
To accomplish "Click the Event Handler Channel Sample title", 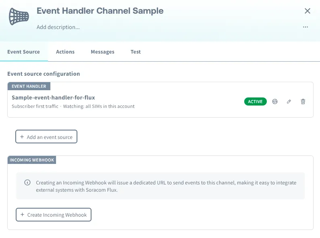I will pyautogui.click(x=100, y=11).
